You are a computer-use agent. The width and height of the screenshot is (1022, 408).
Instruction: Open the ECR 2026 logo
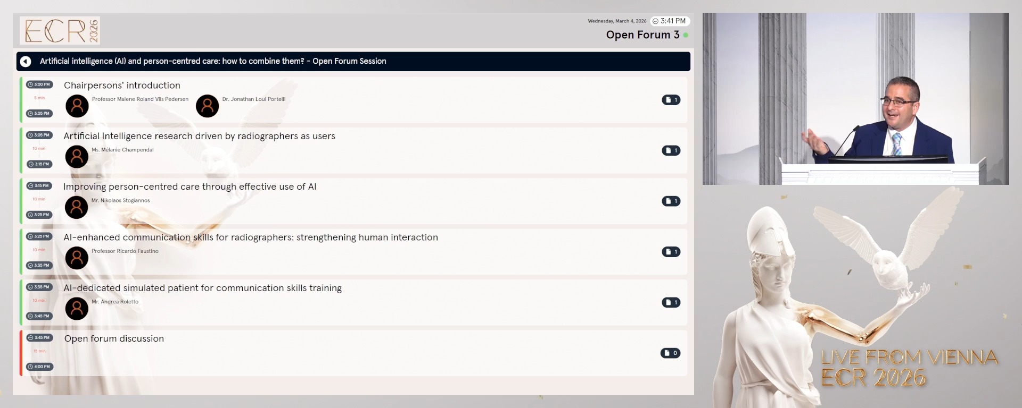[60, 30]
